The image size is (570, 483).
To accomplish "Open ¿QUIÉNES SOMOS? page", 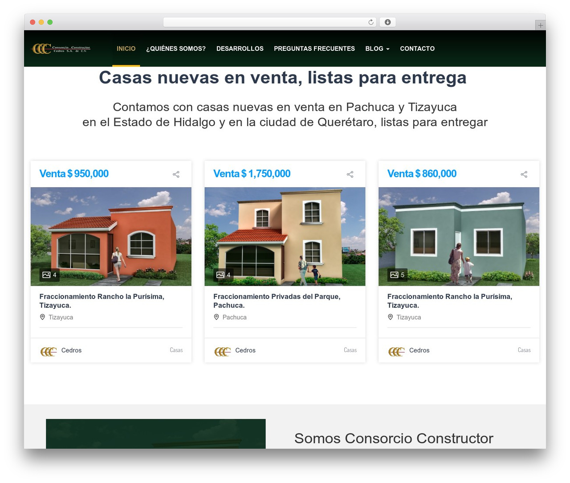I will click(x=176, y=49).
